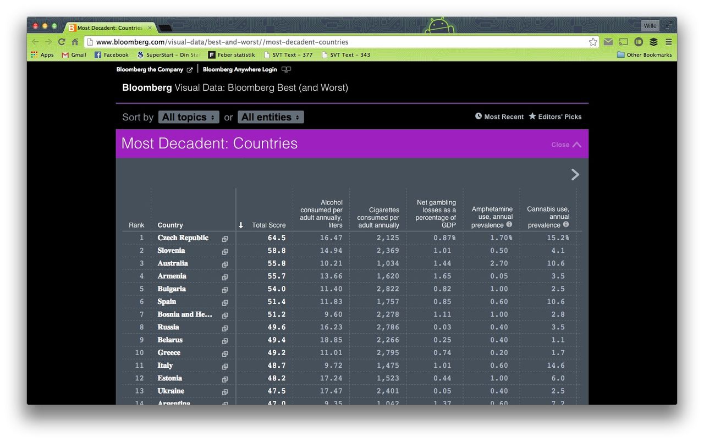The height and width of the screenshot is (442, 704).
Task: Select the Most Decadent: Countries browser tab
Action: pyautogui.click(x=109, y=27)
